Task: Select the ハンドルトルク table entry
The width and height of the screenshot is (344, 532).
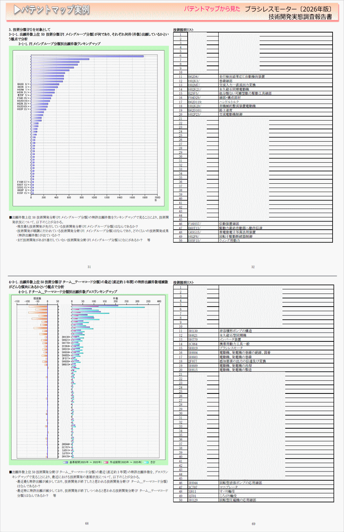Action: 229,102
